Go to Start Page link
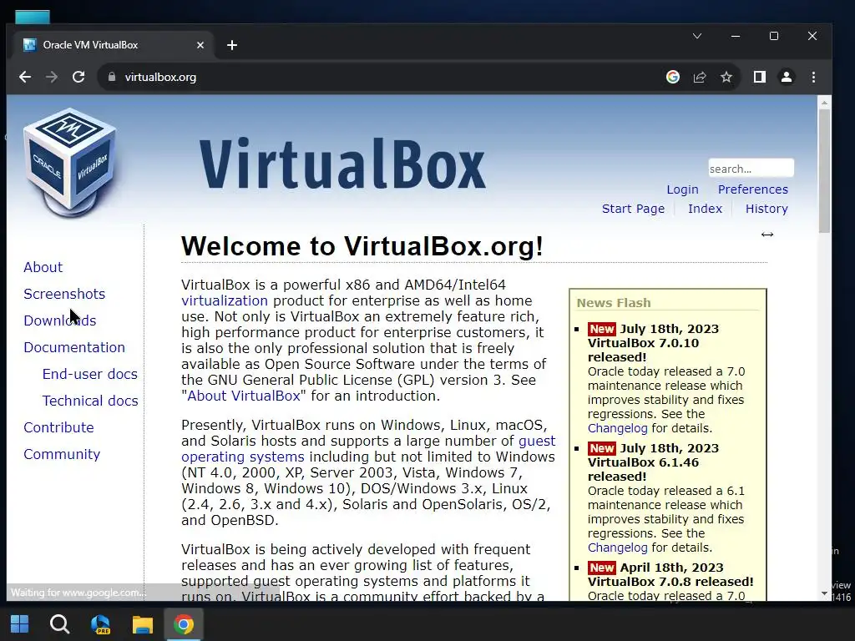The image size is (855, 641). click(x=633, y=209)
